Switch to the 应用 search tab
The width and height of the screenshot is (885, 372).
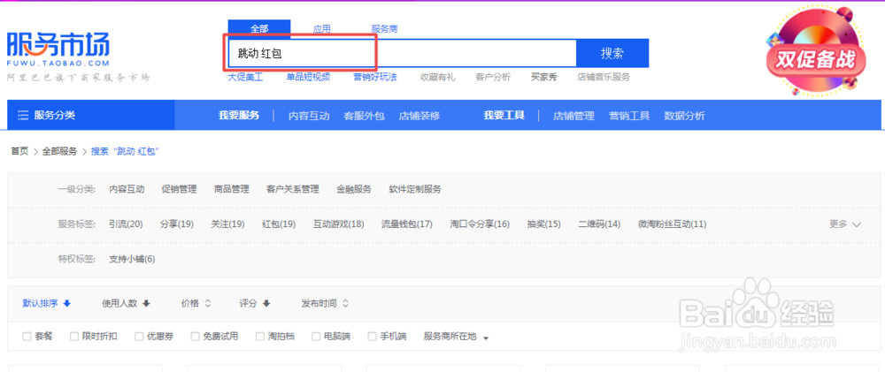click(322, 29)
